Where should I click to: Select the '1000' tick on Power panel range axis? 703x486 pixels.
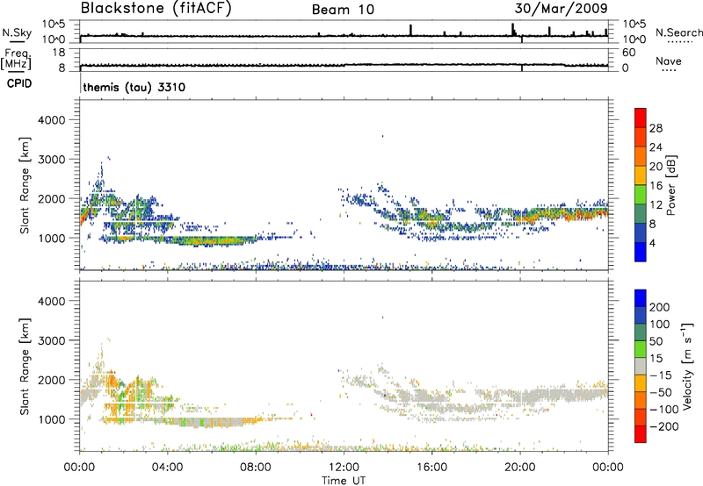point(51,238)
